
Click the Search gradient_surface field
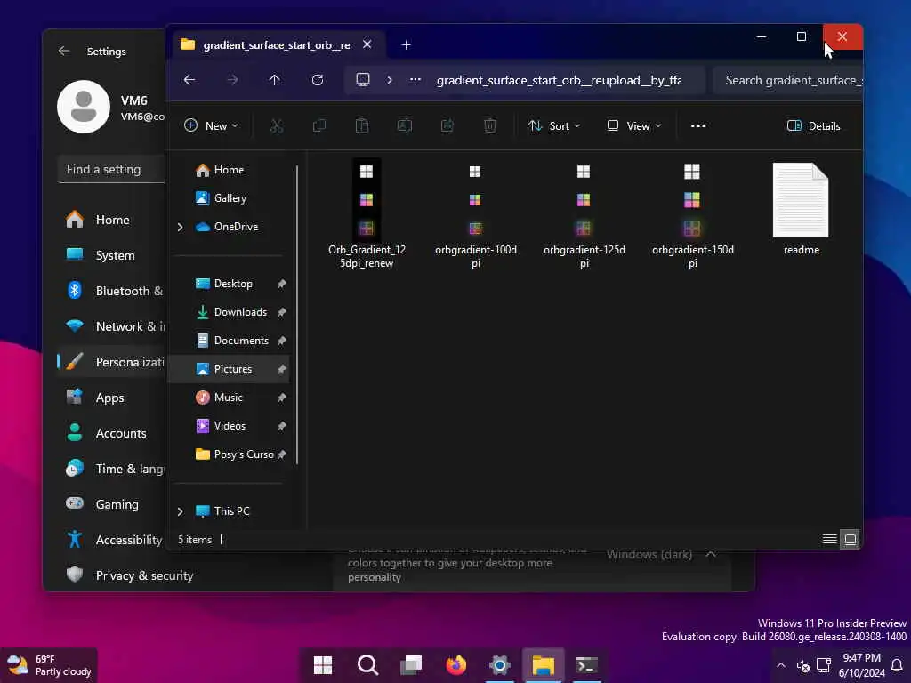pos(787,80)
